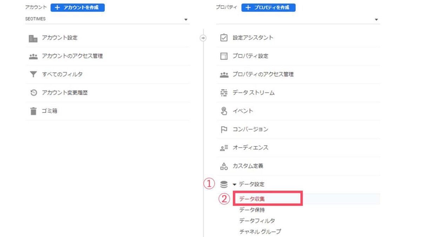Open the SEOTIMES account dropdown
This screenshot has width=421, height=237.
[107, 19]
